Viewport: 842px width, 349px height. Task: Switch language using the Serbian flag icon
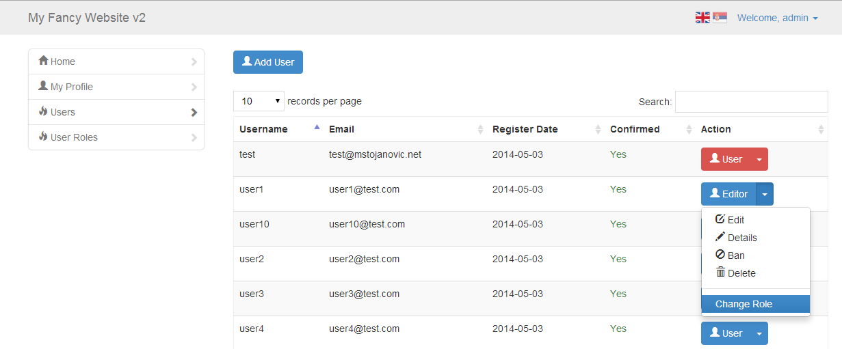pos(720,18)
